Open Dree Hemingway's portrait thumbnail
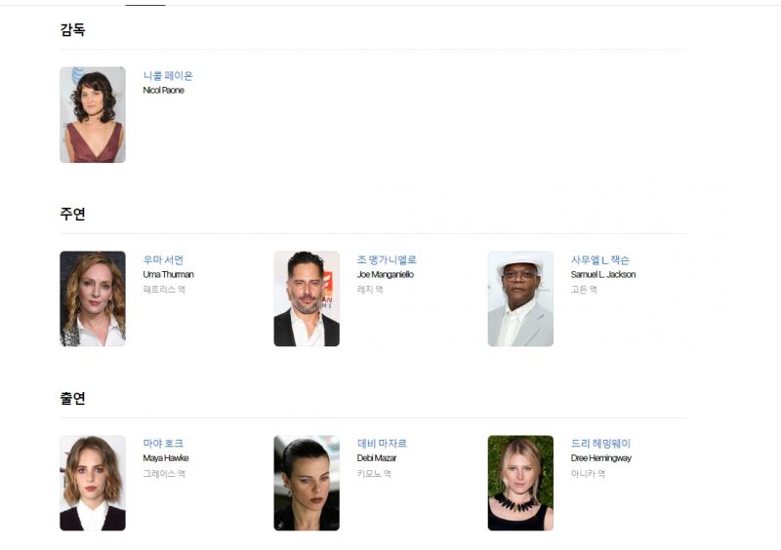 point(520,483)
